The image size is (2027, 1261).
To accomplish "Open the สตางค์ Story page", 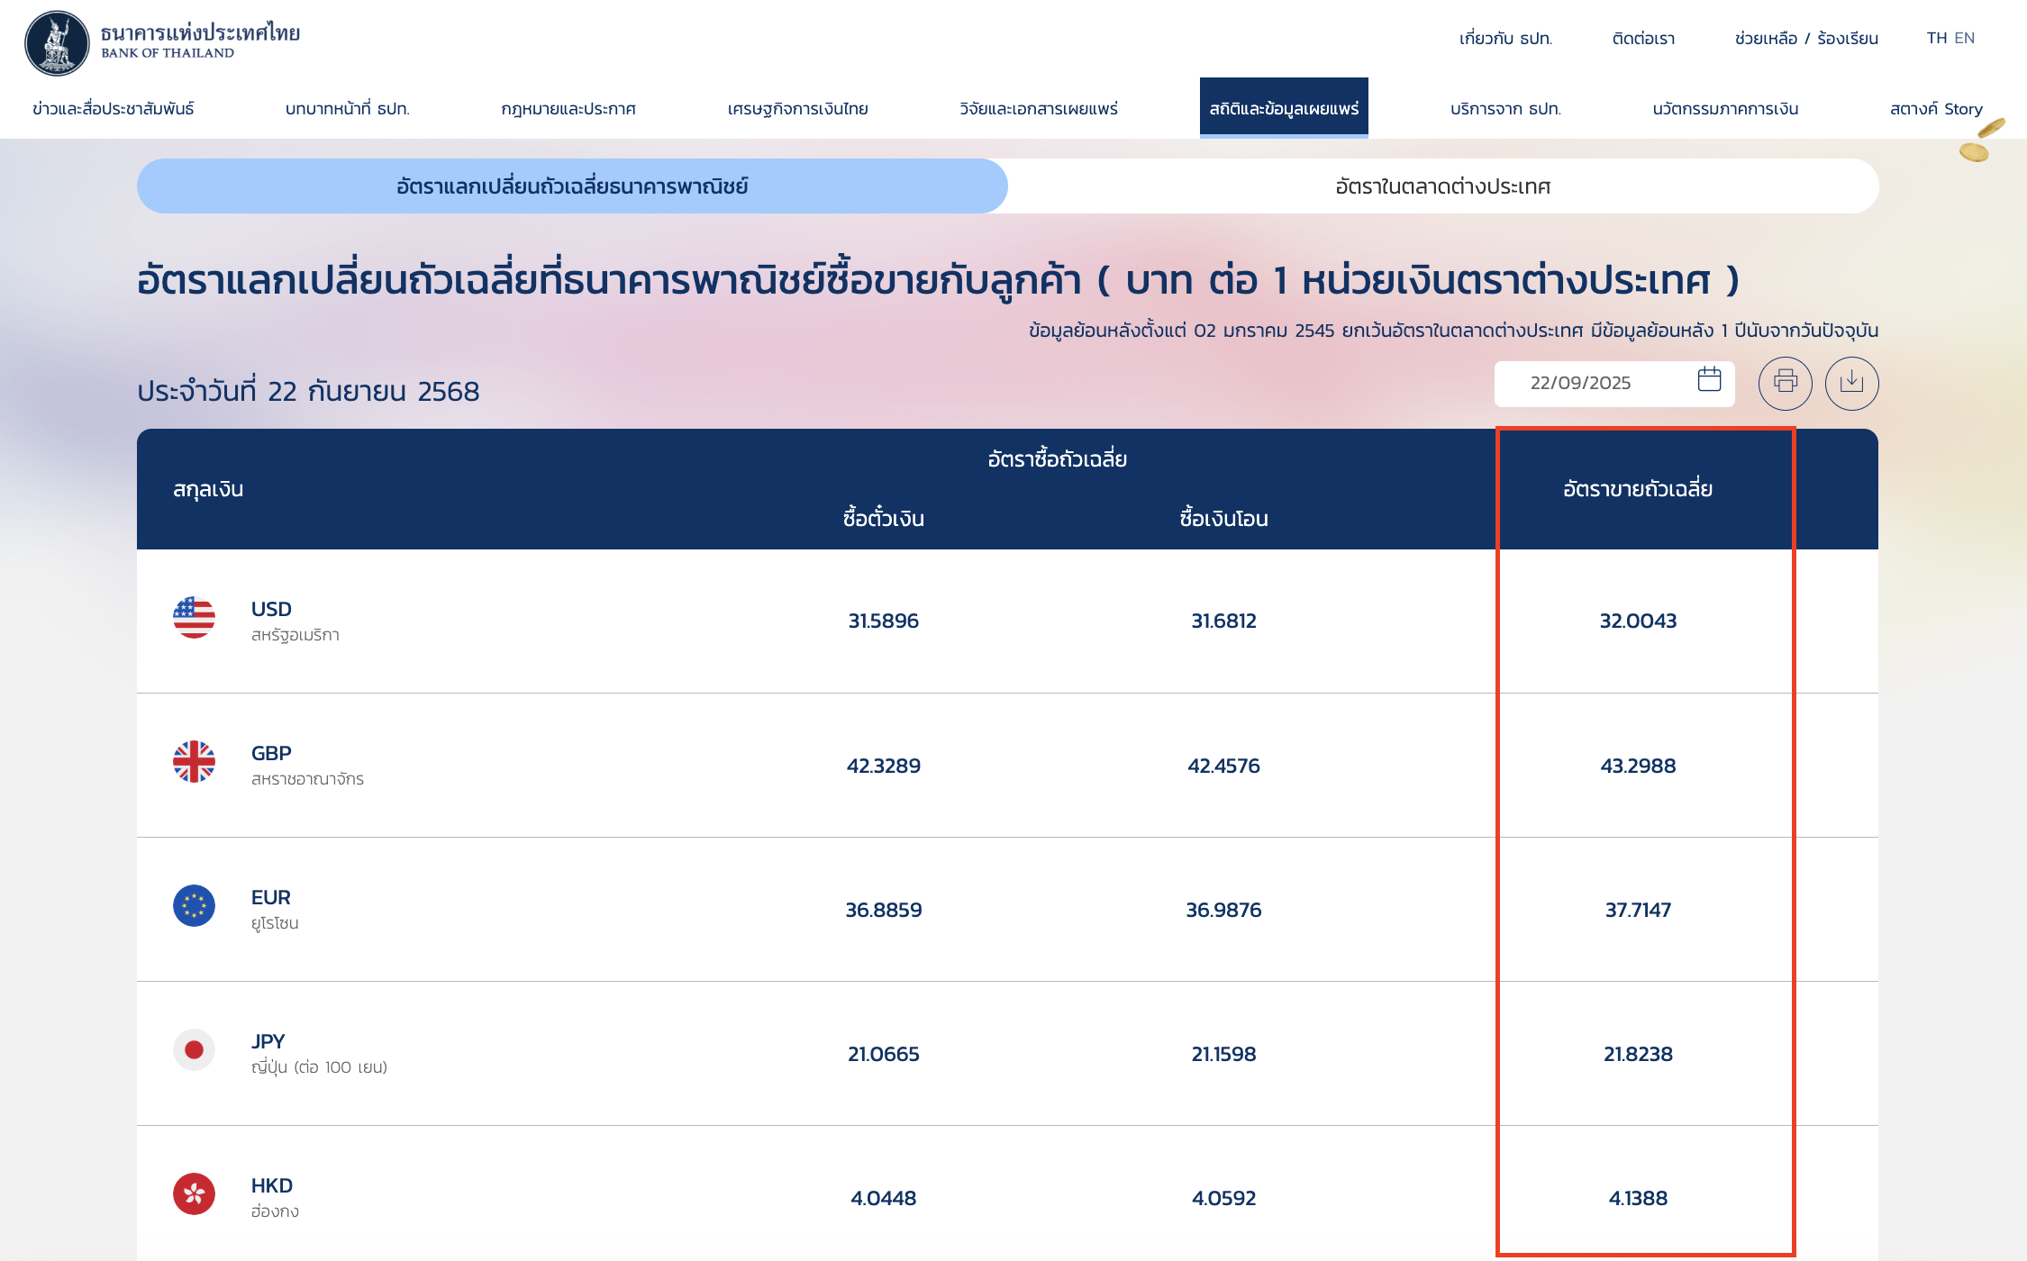I will (1937, 108).
